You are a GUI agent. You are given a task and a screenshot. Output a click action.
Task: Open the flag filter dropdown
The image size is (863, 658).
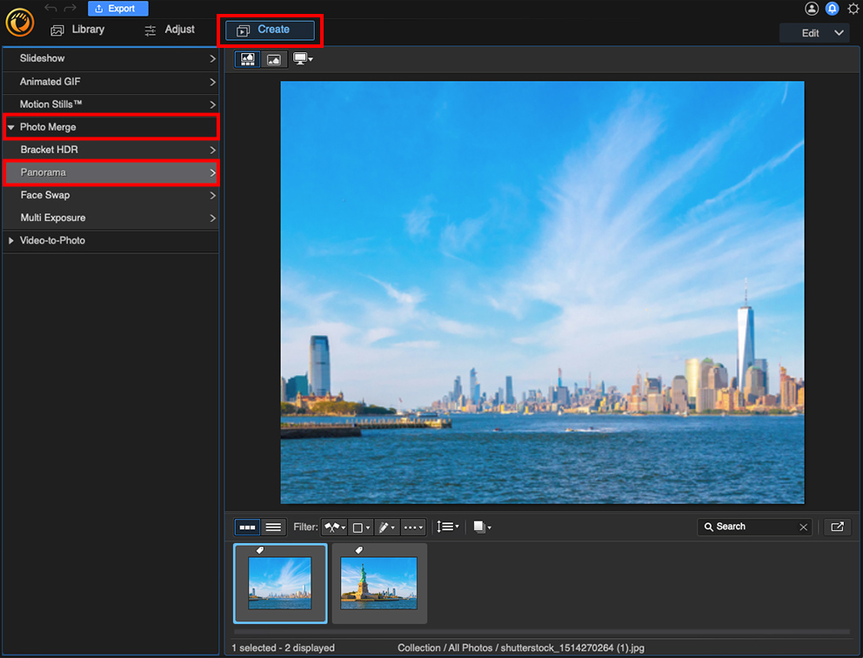coord(334,527)
